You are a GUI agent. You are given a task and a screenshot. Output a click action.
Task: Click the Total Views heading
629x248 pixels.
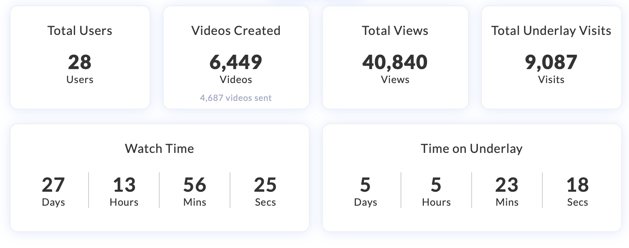[395, 31]
